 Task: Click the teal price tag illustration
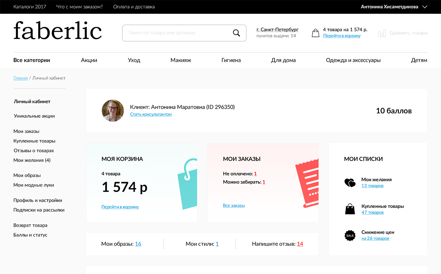[x=187, y=184]
